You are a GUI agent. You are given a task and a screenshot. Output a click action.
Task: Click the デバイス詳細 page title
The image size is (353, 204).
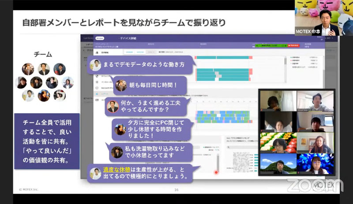[x=128, y=38]
